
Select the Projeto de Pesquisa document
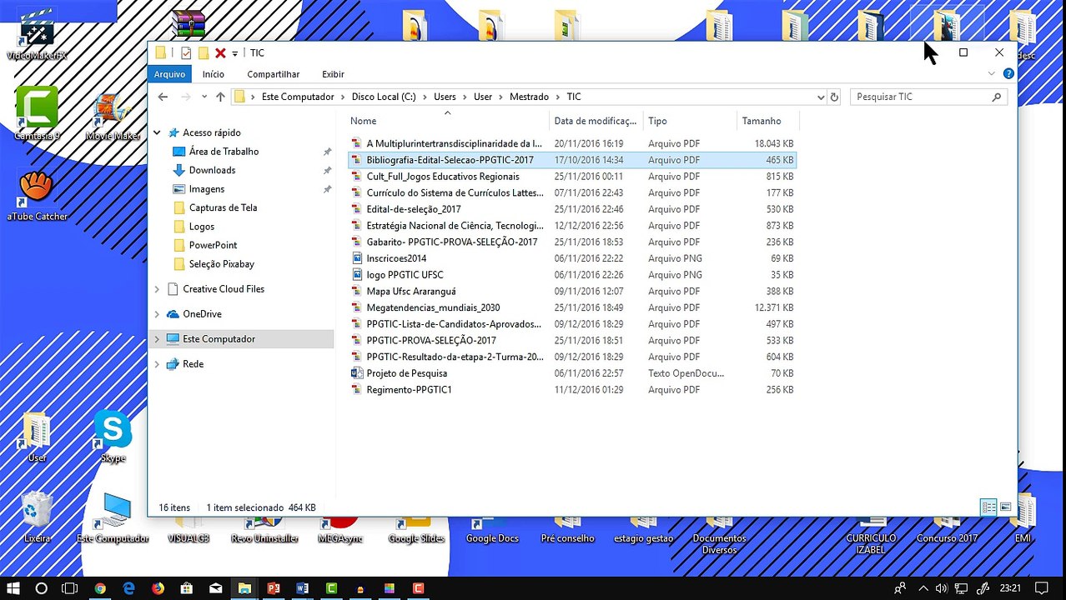[x=406, y=373]
